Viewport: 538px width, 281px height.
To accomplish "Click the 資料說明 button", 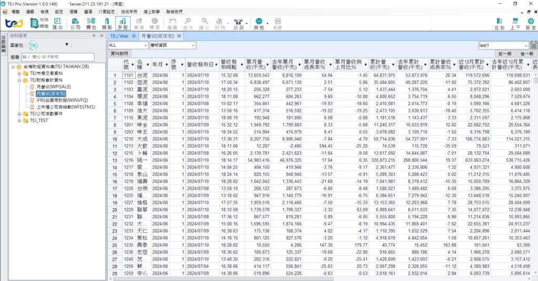I will coord(119,54).
